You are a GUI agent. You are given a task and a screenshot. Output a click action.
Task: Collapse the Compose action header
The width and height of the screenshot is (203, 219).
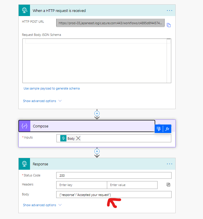87,126
